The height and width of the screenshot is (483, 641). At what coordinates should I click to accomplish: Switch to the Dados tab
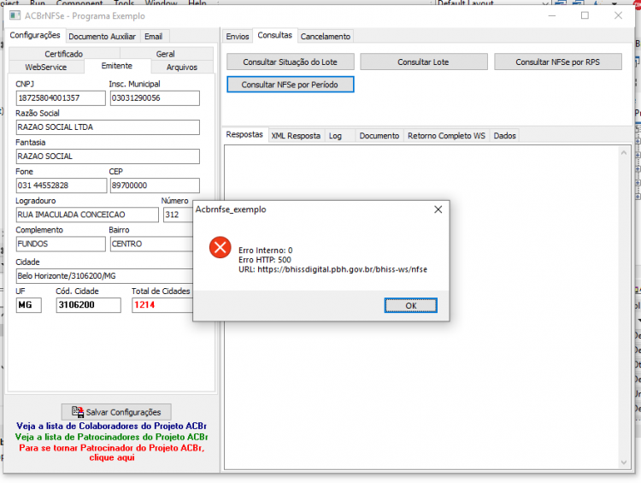504,136
